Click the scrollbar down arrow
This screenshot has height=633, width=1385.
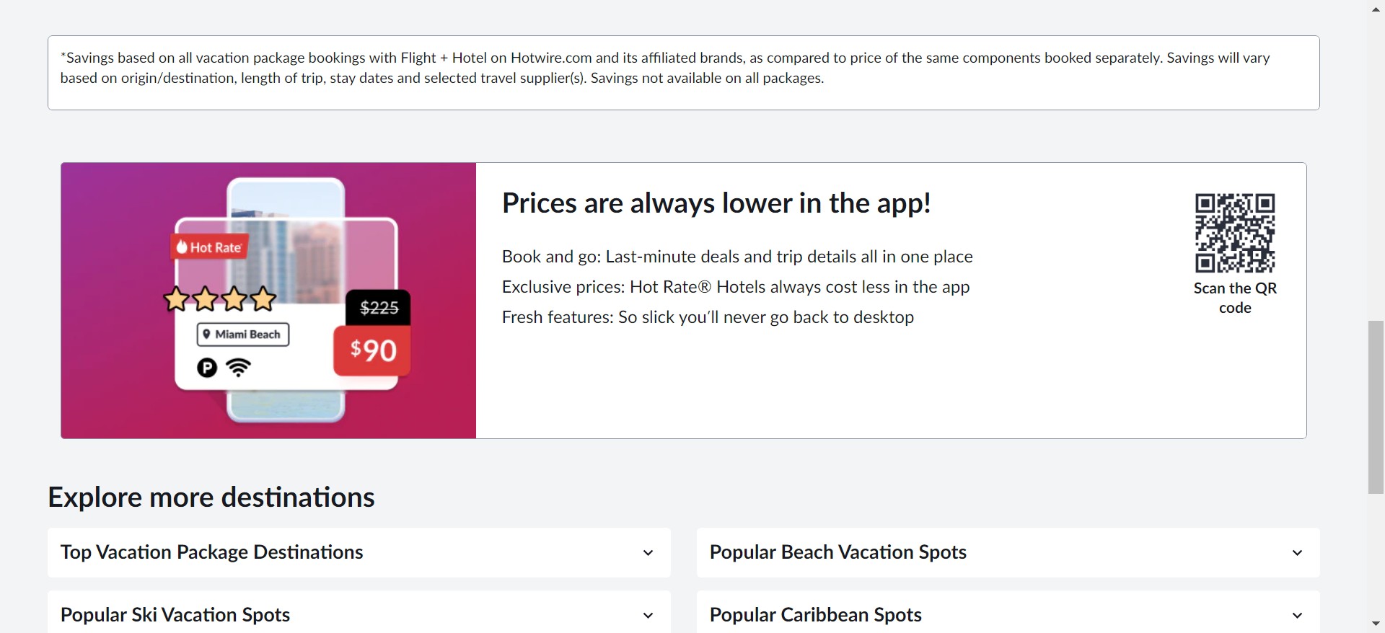(1376, 624)
